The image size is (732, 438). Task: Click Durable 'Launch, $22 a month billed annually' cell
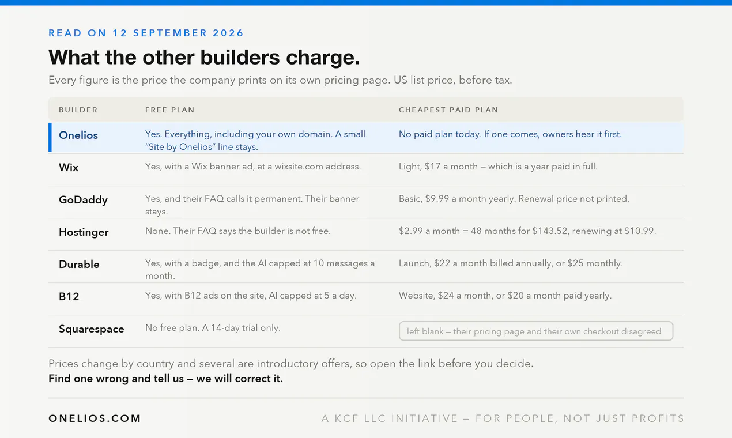pos(511,263)
